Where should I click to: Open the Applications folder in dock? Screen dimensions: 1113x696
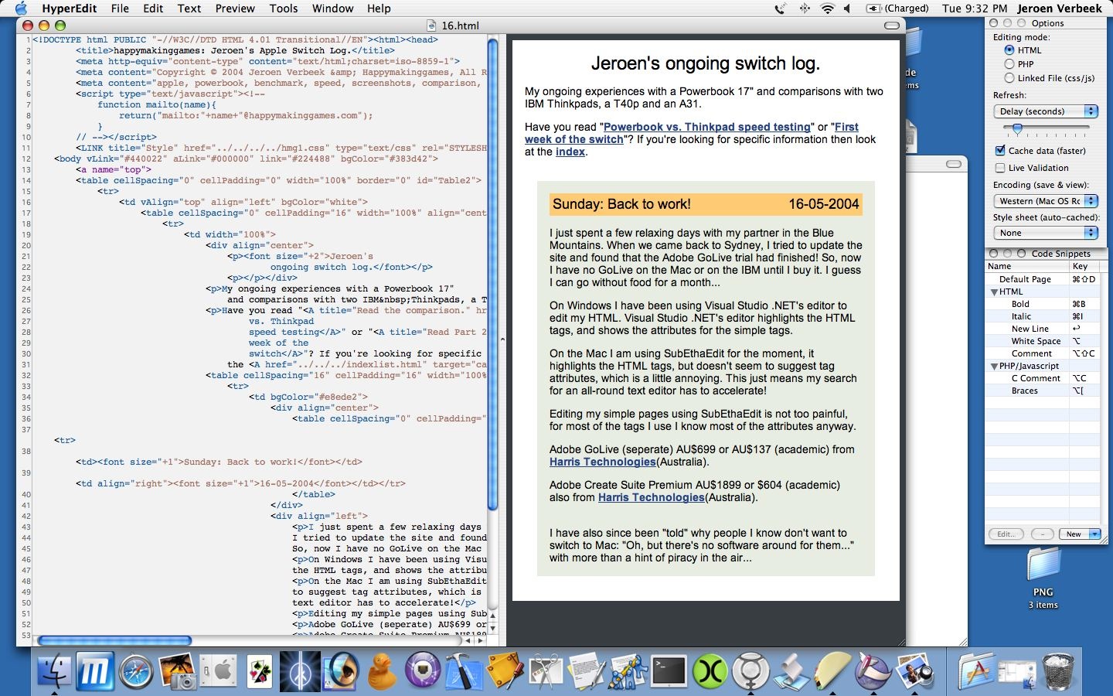point(975,670)
